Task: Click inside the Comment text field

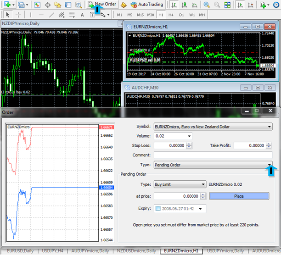Action: pyautogui.click(x=213, y=155)
